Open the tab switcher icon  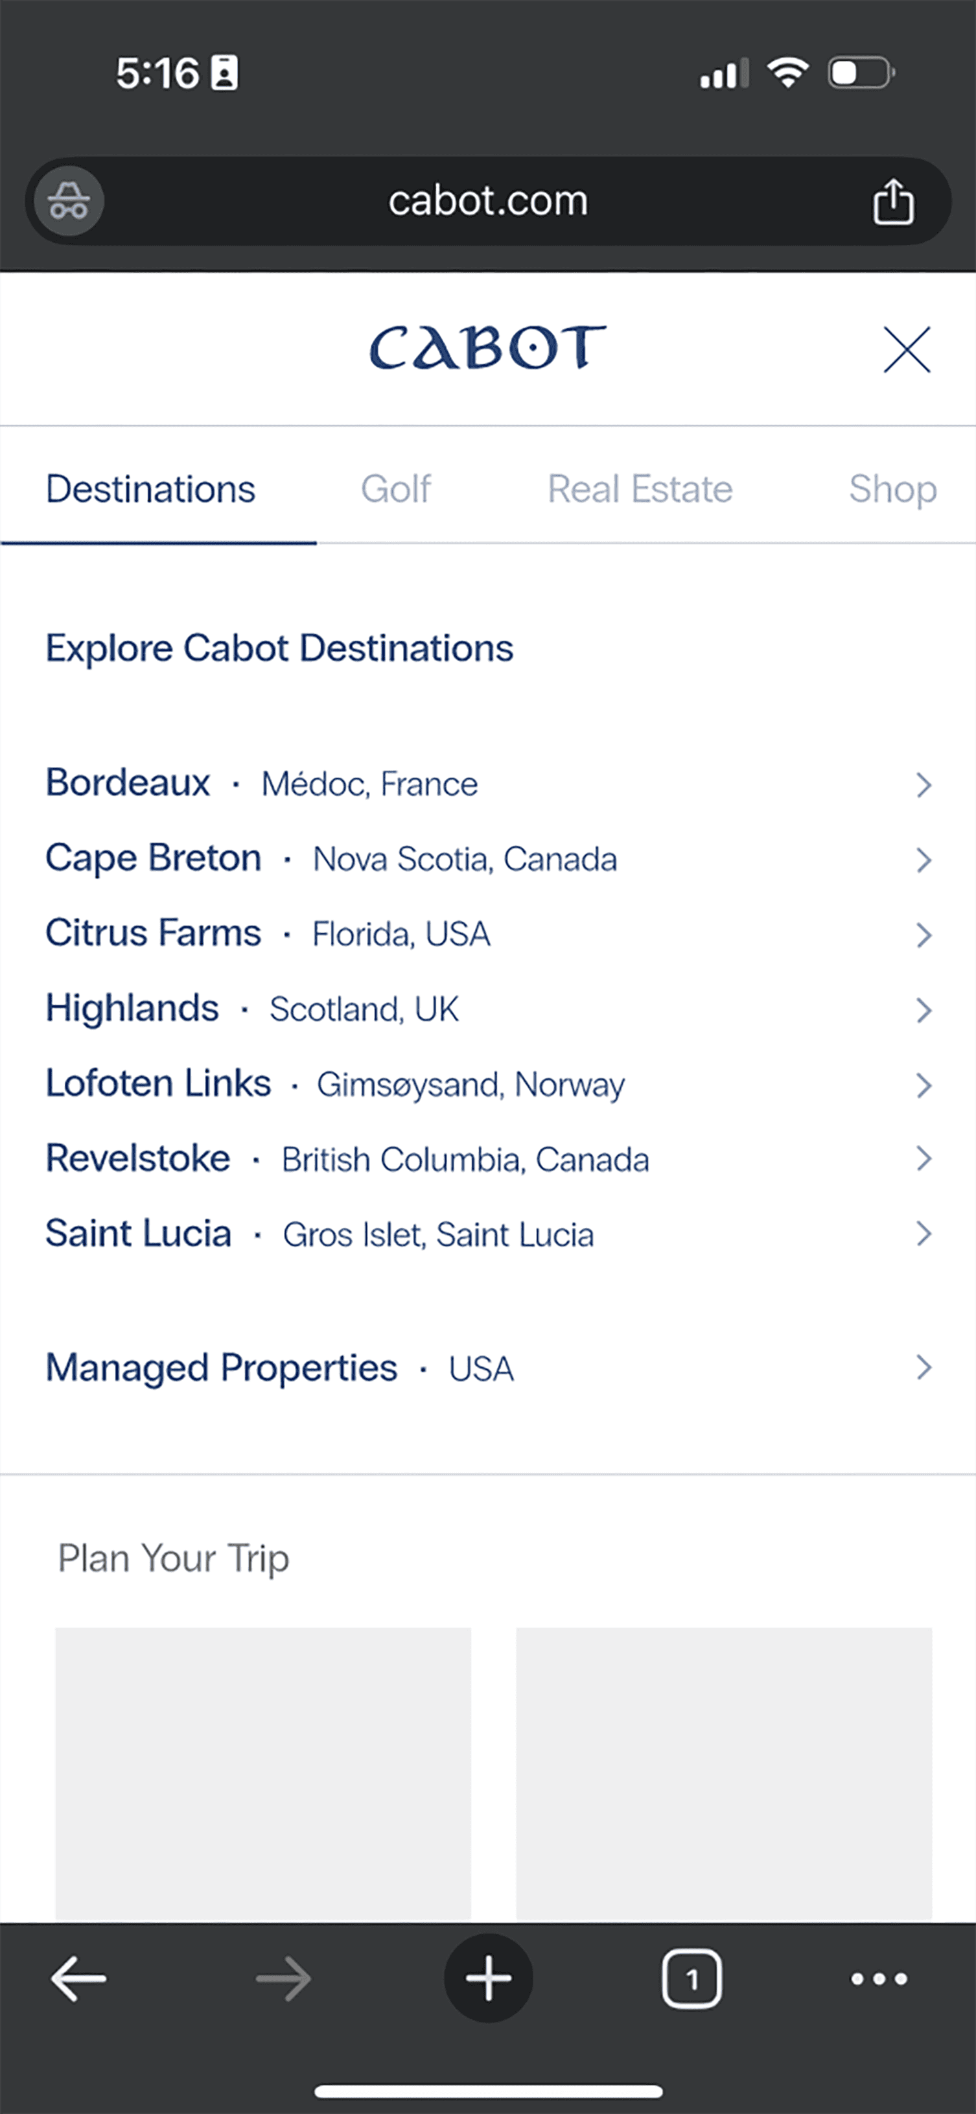pos(691,1979)
